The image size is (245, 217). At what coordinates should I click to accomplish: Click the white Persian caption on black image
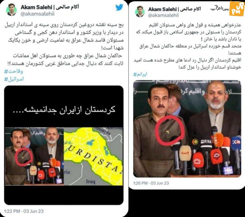click(64, 110)
